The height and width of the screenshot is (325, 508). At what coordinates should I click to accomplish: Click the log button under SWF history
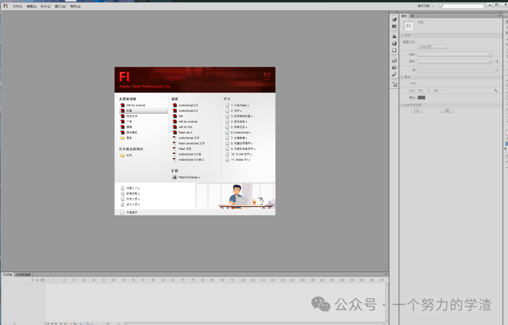(417, 110)
